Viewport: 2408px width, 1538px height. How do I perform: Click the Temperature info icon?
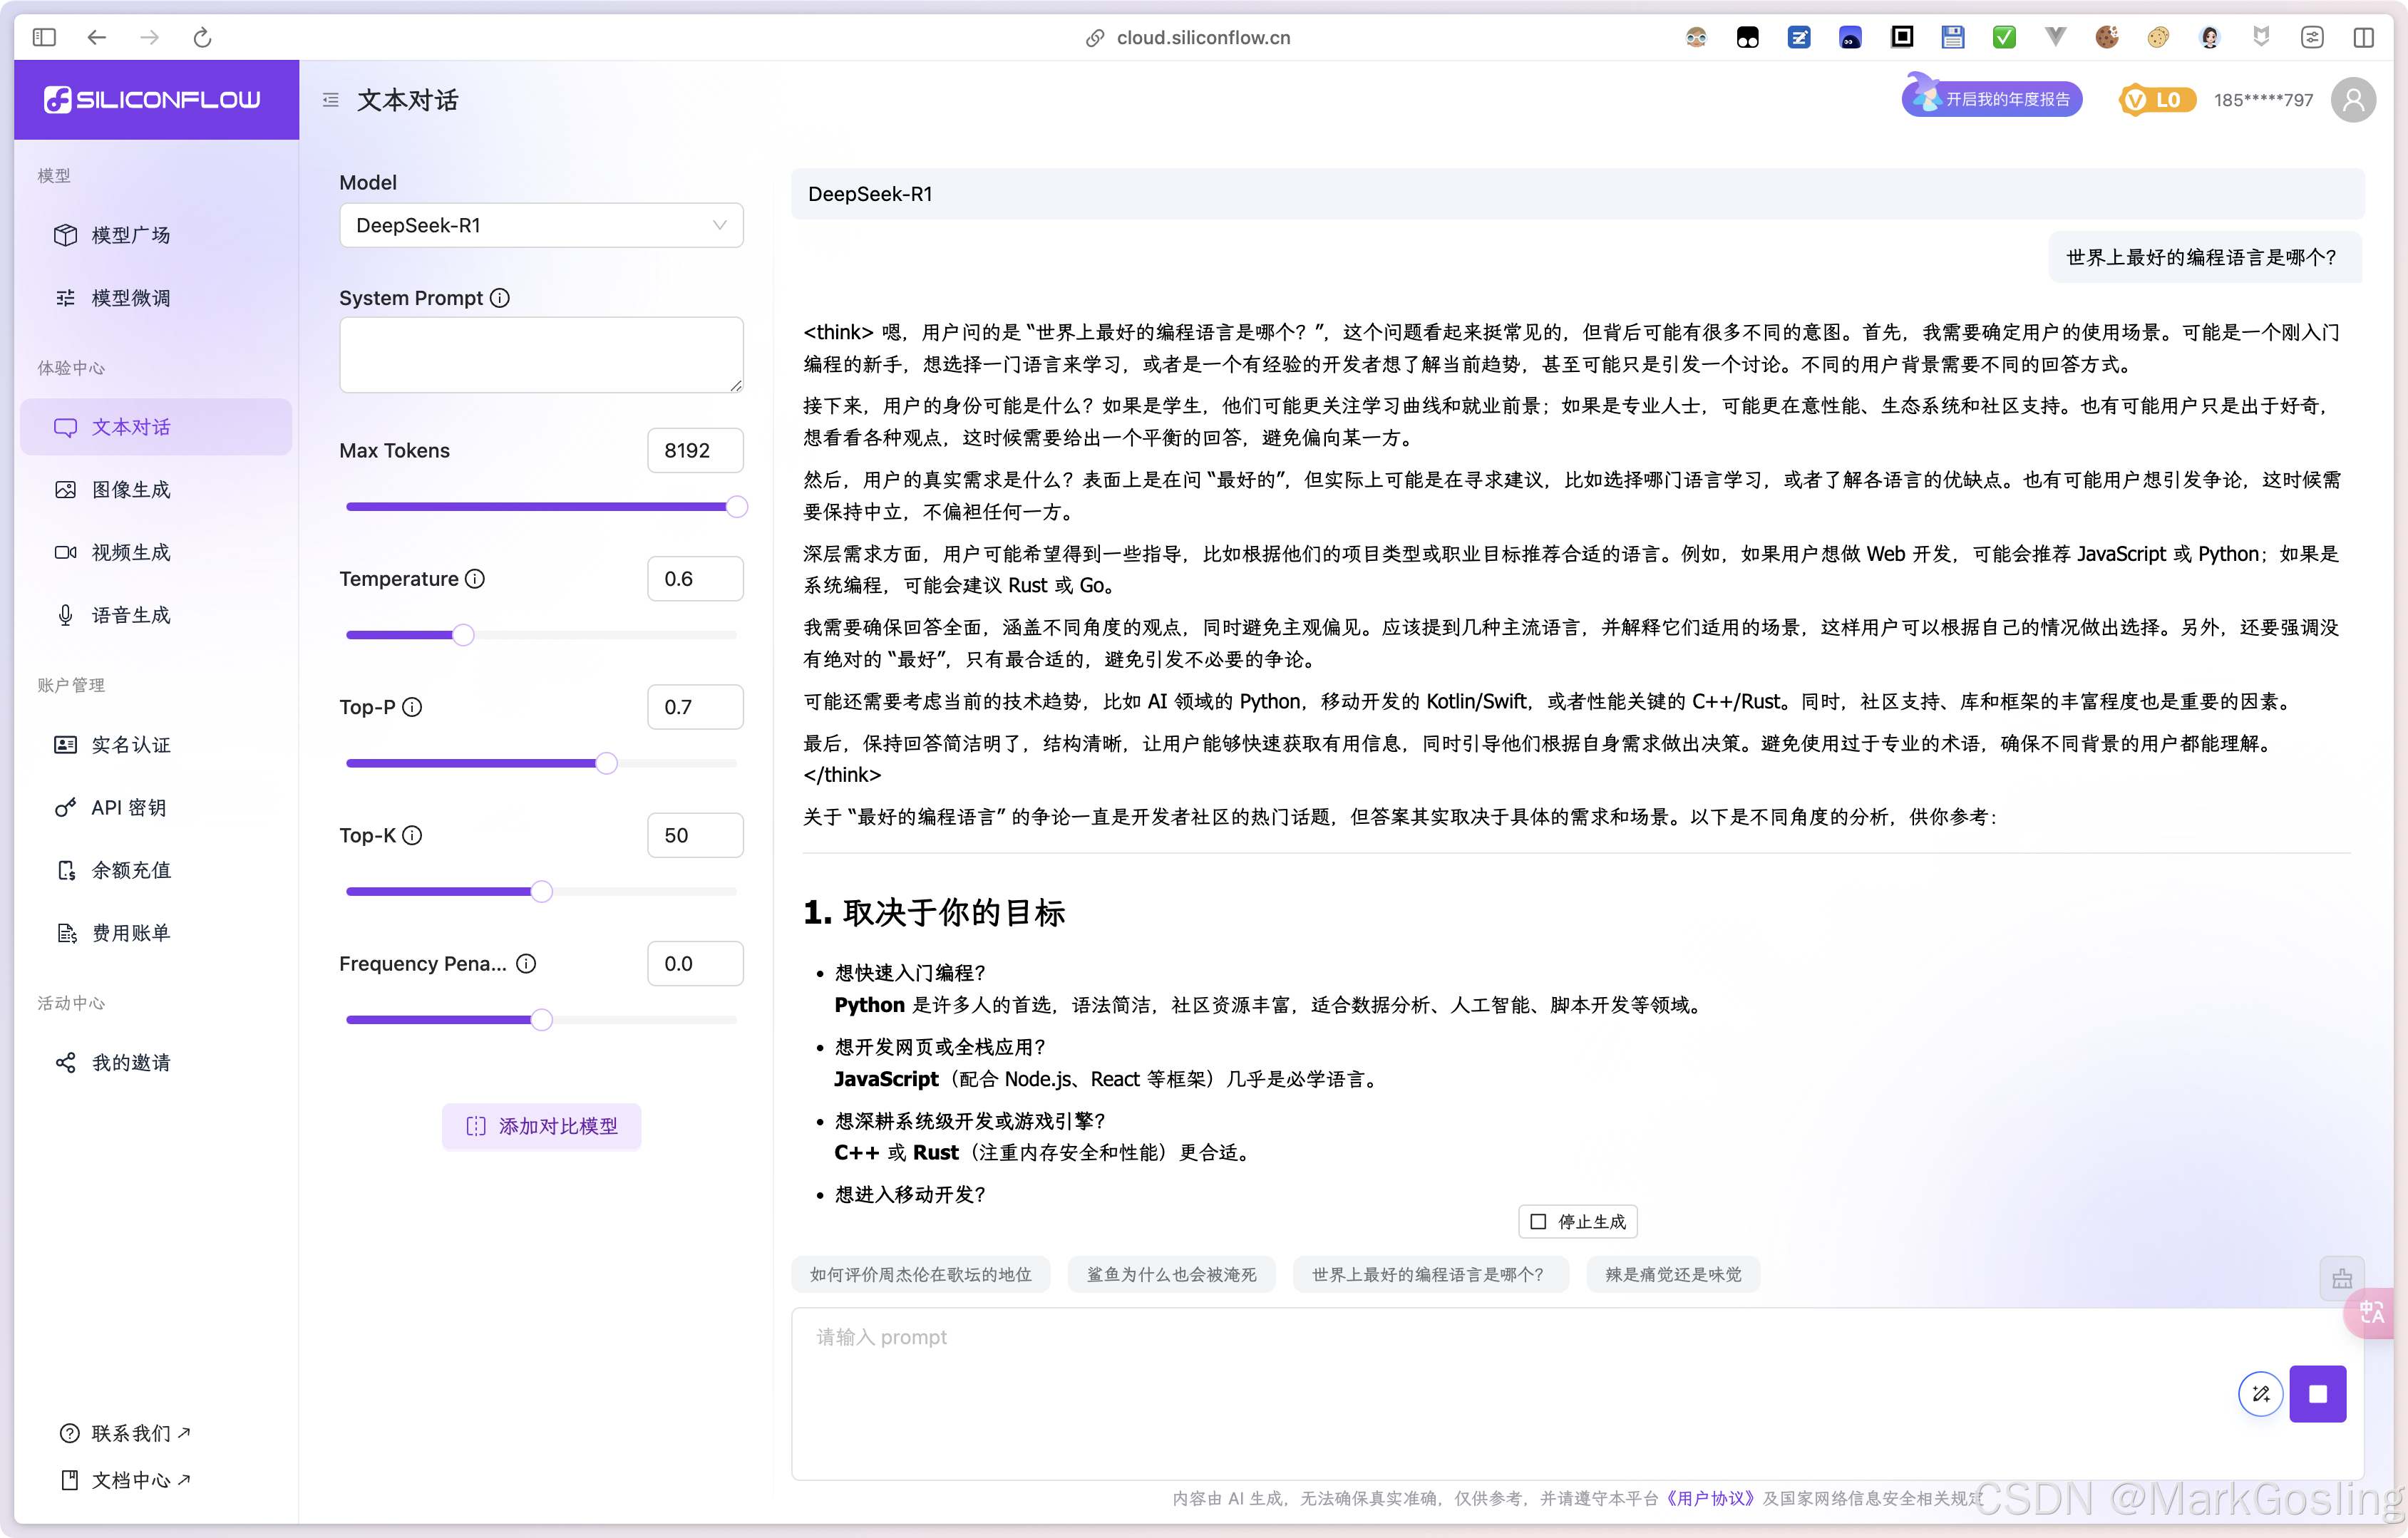(x=476, y=579)
